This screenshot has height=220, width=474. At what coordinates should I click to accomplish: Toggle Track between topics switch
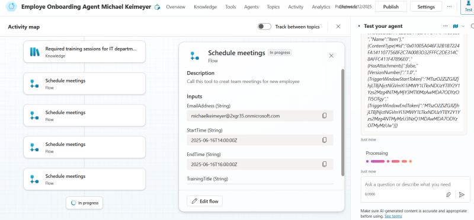pos(264,27)
